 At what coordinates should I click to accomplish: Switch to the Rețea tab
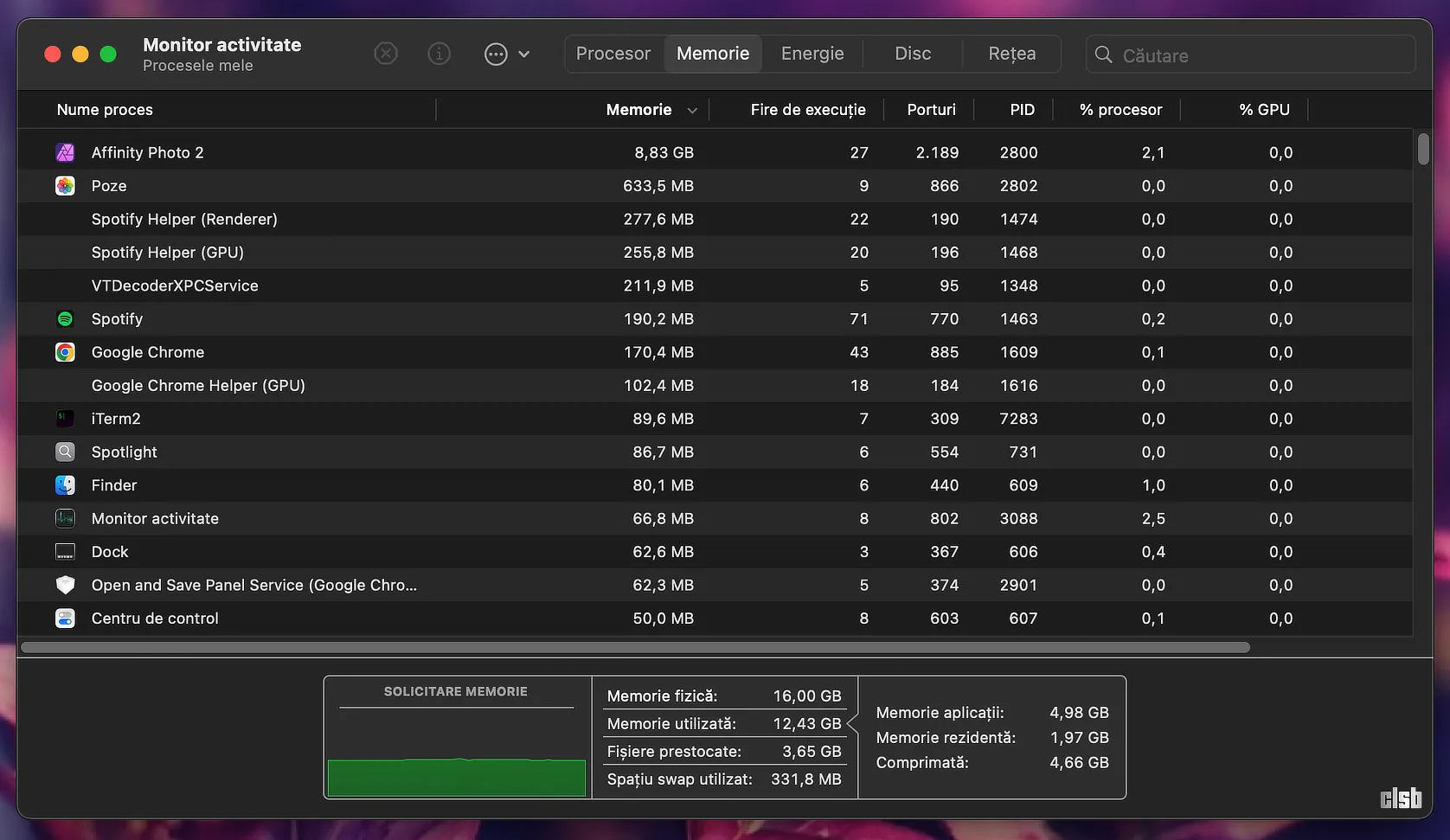point(1011,54)
